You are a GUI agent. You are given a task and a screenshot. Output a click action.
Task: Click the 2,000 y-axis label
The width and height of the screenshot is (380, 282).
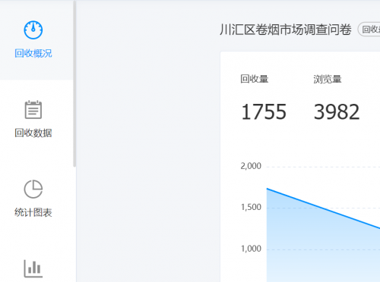(251, 166)
